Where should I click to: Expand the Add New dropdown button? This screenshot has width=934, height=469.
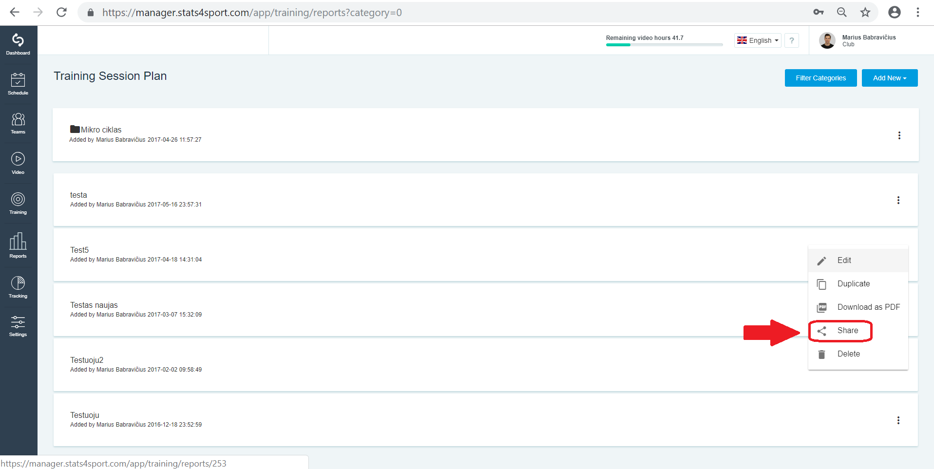click(x=890, y=78)
